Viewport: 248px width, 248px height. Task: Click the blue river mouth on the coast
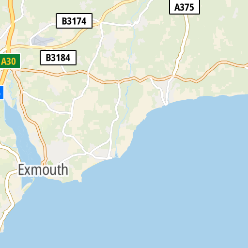tap(117, 156)
